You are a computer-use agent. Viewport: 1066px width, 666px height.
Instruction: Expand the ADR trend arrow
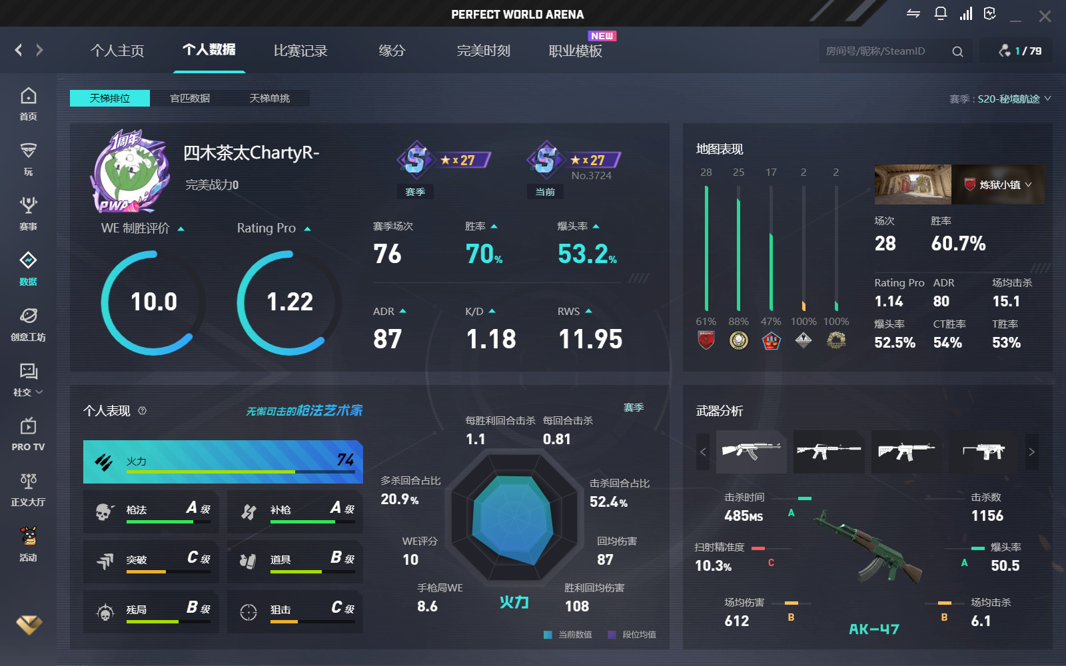pyautogui.click(x=402, y=312)
